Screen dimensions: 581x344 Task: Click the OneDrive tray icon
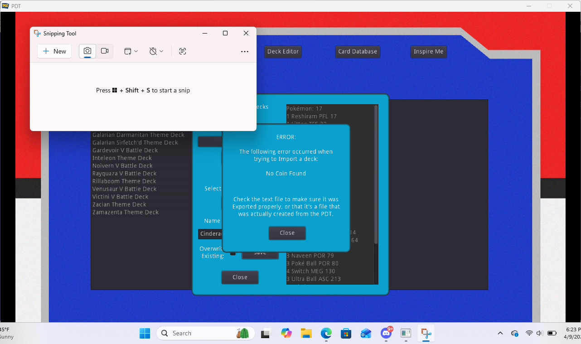click(x=514, y=333)
